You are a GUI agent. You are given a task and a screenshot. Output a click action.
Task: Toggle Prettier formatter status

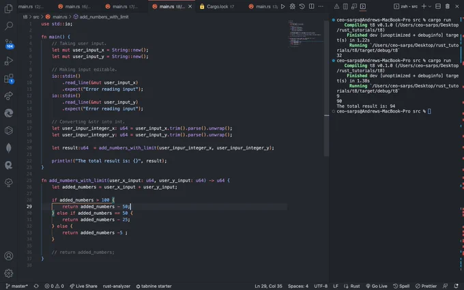point(426,286)
